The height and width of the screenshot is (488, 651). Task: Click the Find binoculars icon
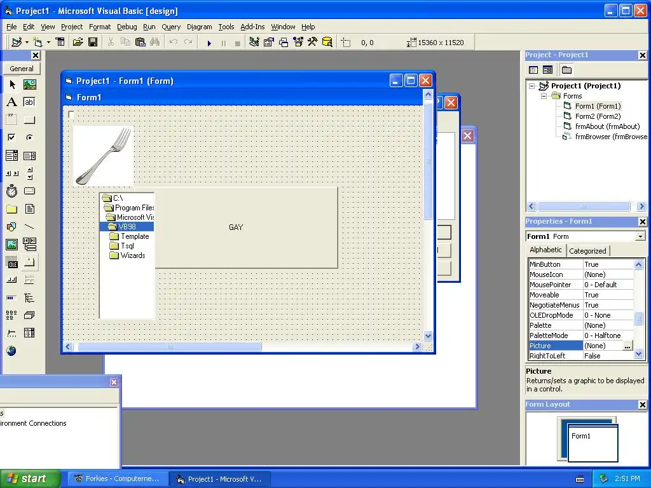(x=155, y=43)
